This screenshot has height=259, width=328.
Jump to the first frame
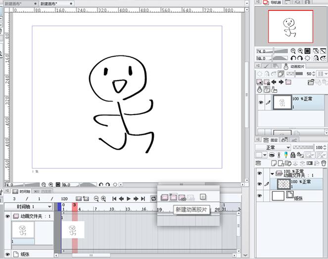(114, 199)
